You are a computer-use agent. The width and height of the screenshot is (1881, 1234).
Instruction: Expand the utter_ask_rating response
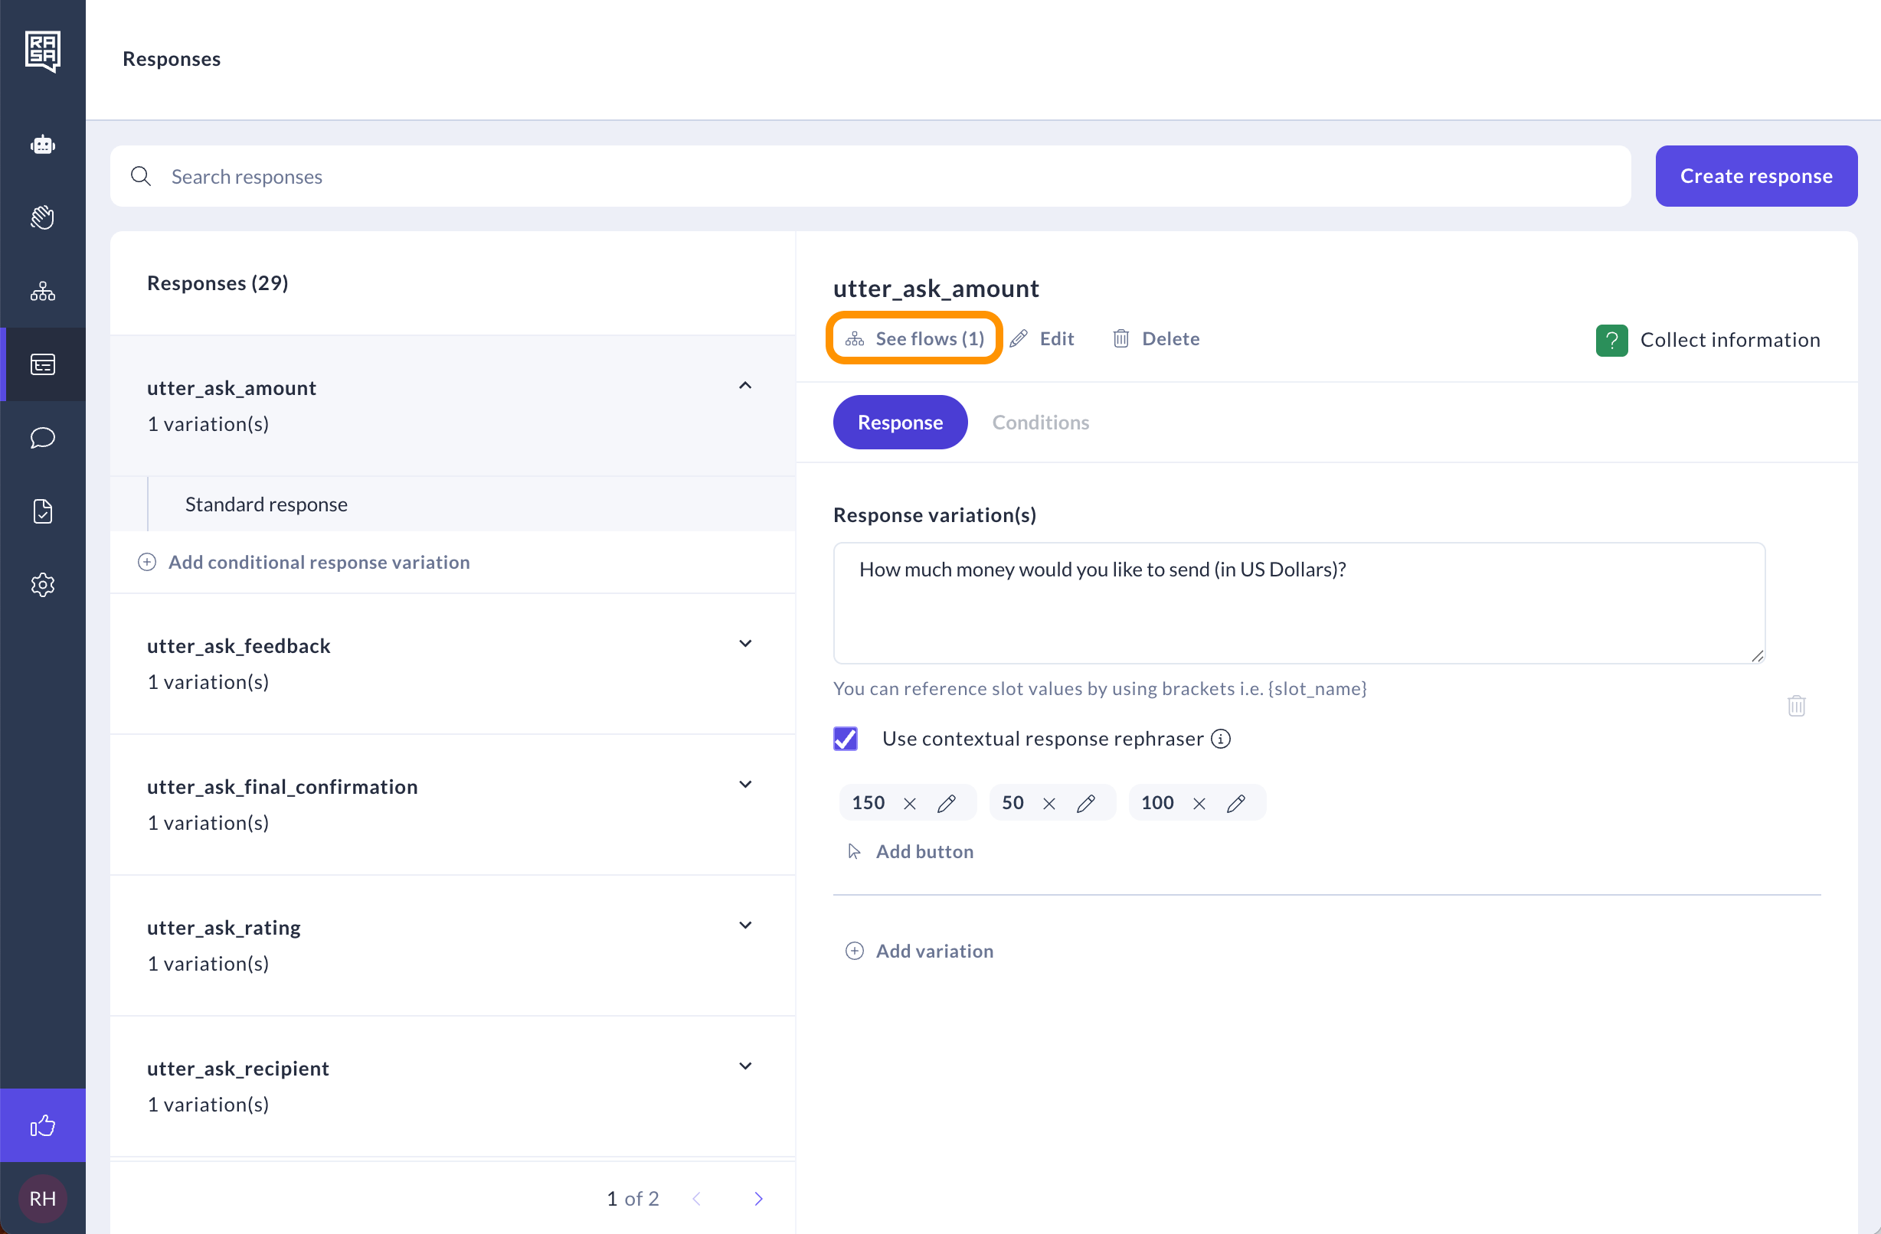[x=744, y=925]
